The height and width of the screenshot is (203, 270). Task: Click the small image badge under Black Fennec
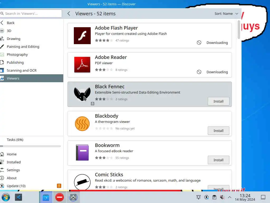point(93,104)
